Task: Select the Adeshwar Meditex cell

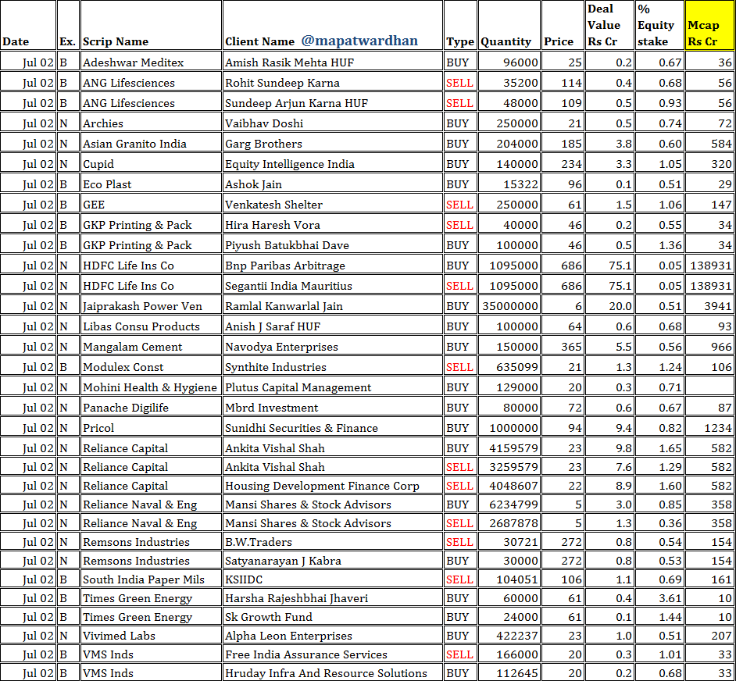Action: point(151,62)
